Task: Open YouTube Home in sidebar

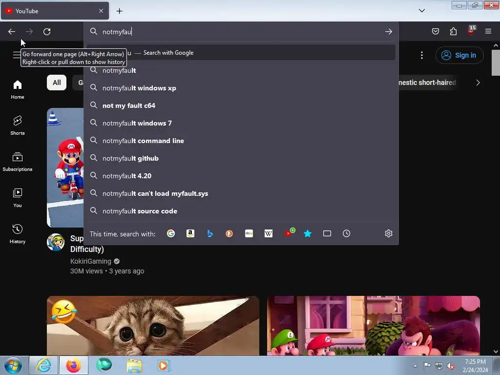Action: coord(18,90)
